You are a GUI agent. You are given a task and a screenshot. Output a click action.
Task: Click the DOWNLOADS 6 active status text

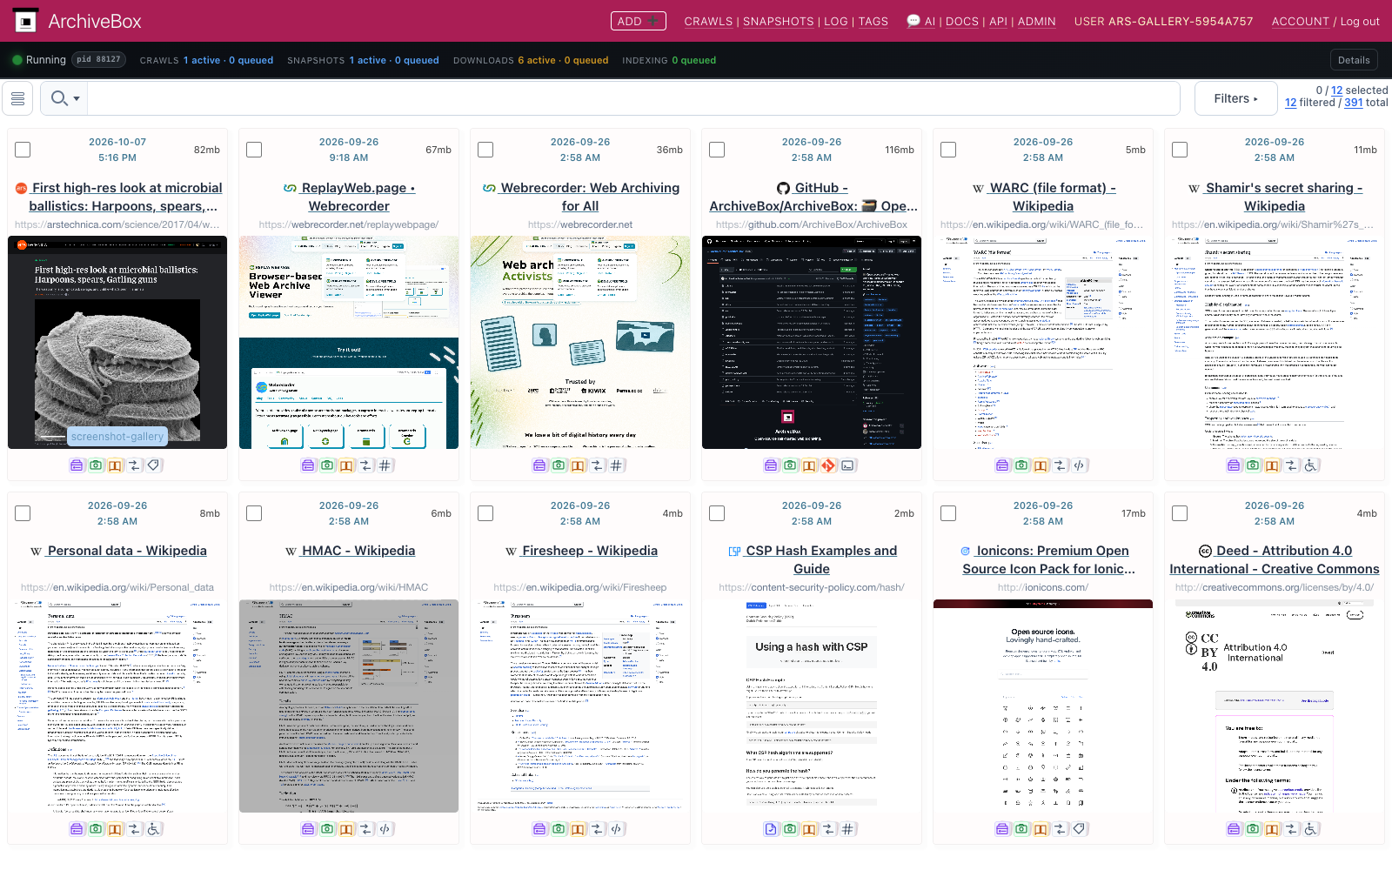[531, 60]
